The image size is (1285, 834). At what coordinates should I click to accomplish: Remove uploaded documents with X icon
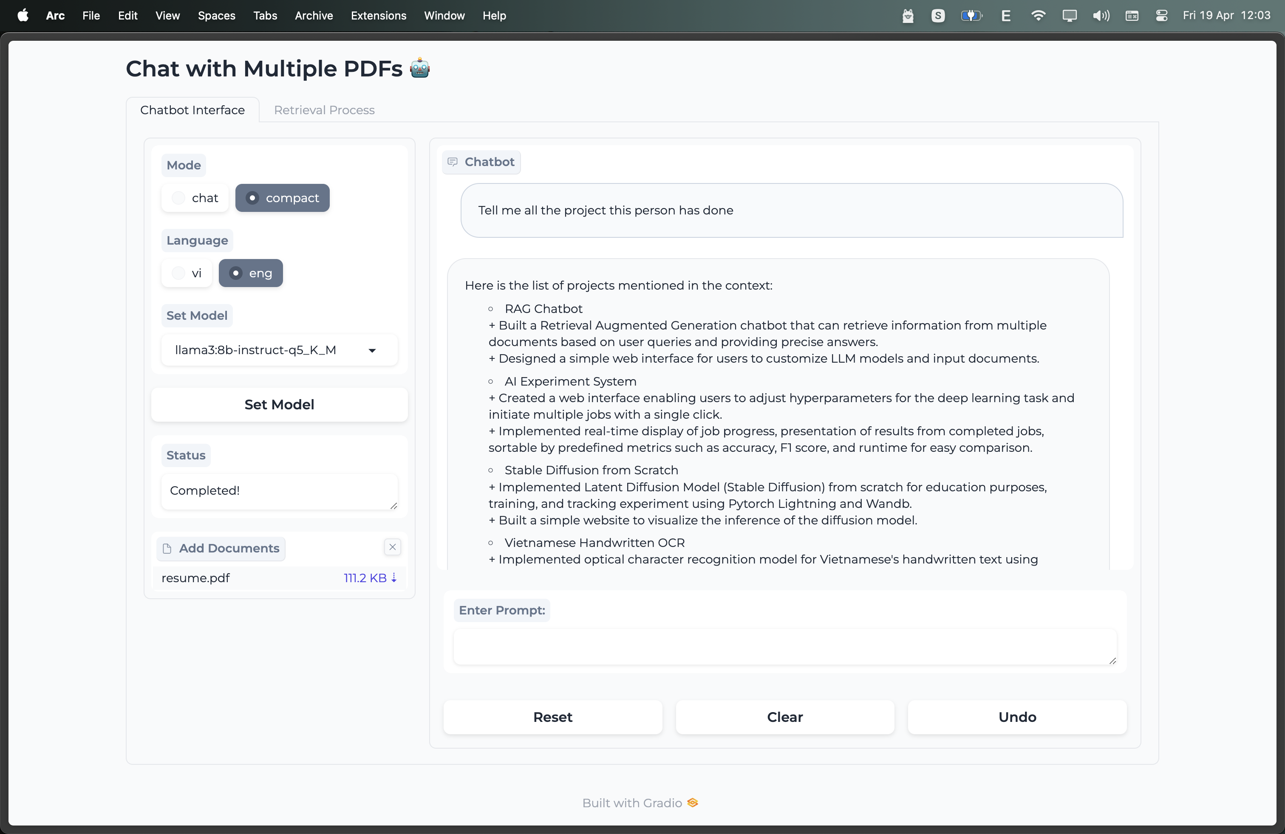tap(393, 547)
